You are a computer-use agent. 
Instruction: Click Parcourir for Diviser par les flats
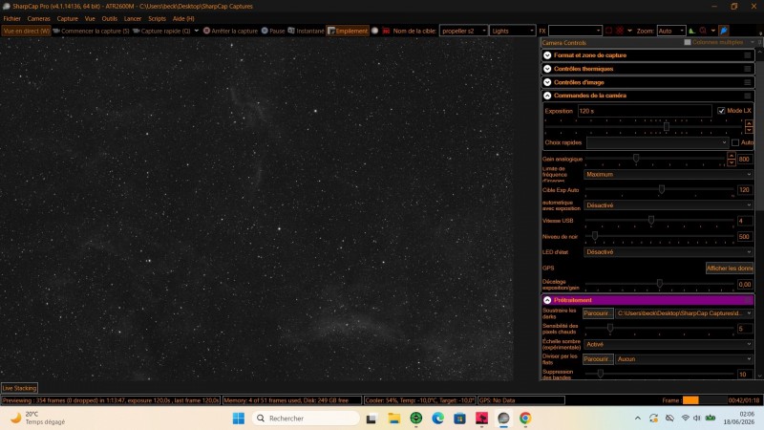(598, 359)
